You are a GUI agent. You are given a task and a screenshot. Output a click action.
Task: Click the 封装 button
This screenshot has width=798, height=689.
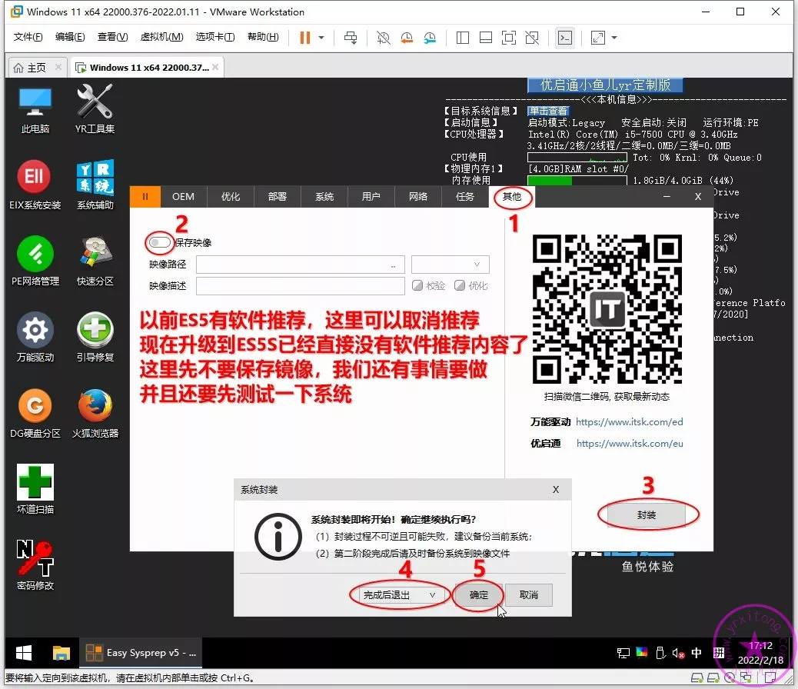click(646, 514)
